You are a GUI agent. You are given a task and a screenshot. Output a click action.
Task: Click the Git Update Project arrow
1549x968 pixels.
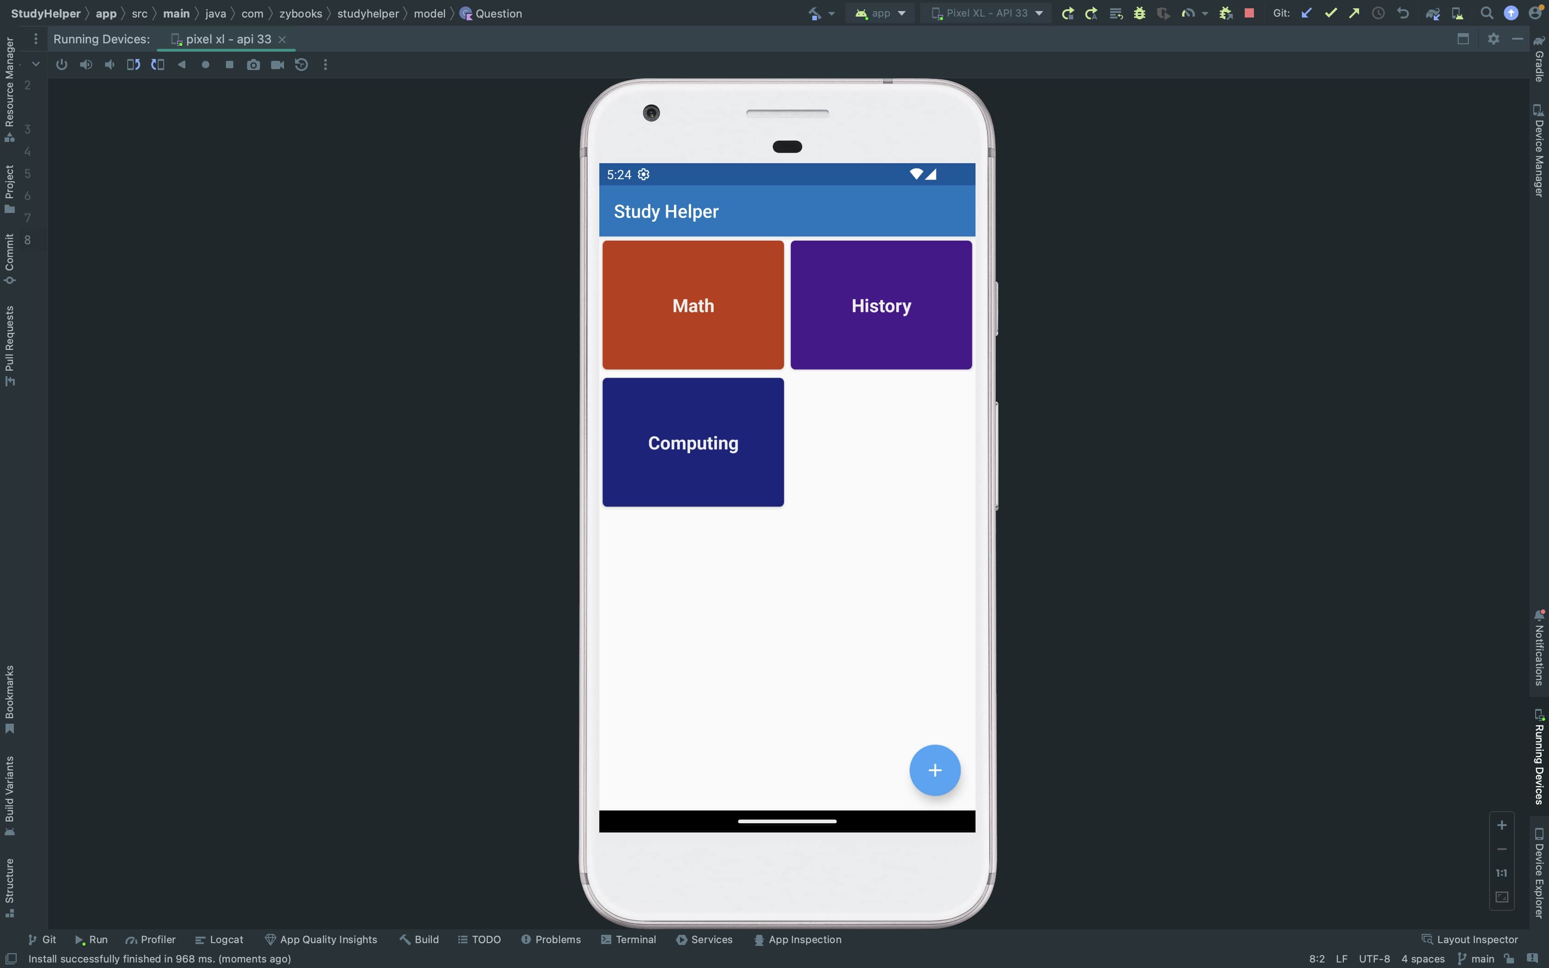[1307, 13]
